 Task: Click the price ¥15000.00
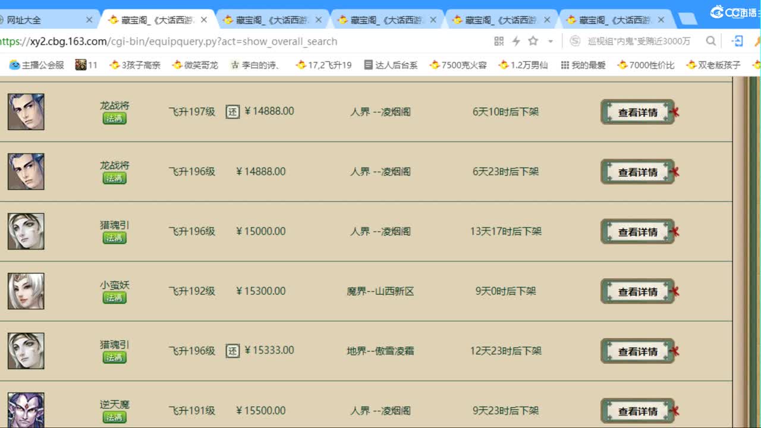pyautogui.click(x=260, y=231)
